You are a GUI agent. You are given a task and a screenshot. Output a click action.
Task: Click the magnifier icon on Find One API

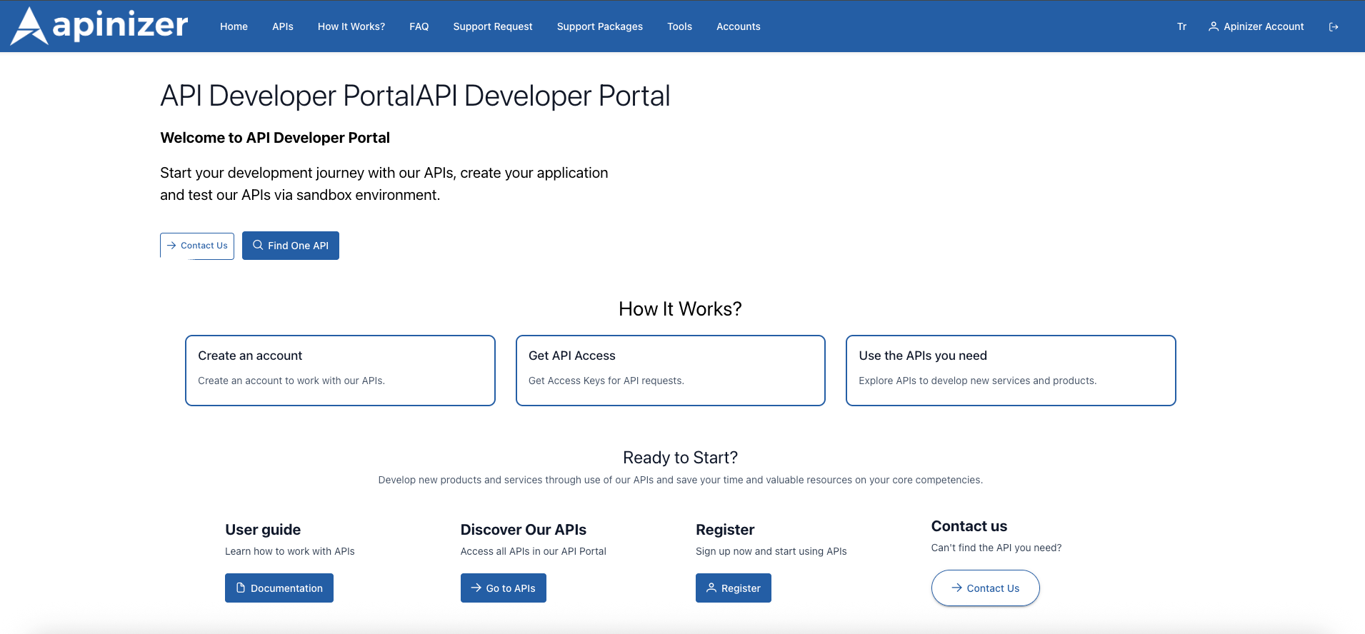tap(258, 245)
